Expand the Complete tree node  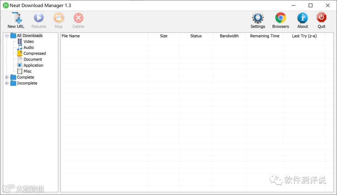(7, 77)
